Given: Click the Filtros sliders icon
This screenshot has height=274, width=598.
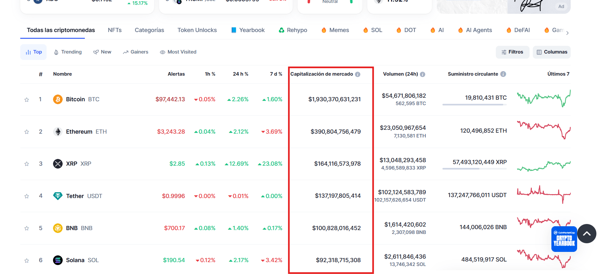Looking at the screenshot, I should pos(504,52).
